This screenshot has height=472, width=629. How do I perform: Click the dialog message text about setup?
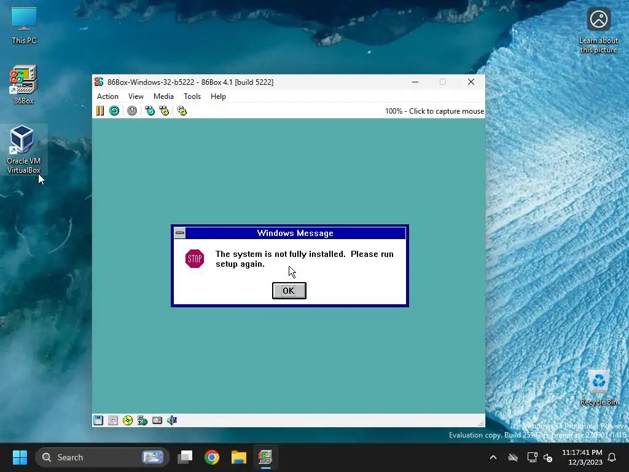(305, 259)
